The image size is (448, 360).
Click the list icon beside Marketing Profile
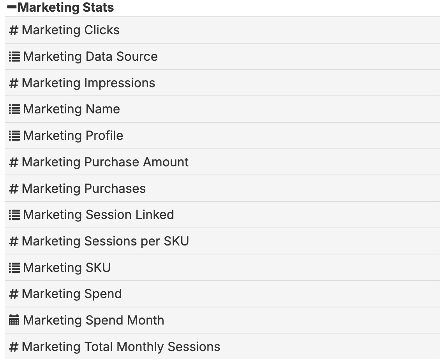14,136
